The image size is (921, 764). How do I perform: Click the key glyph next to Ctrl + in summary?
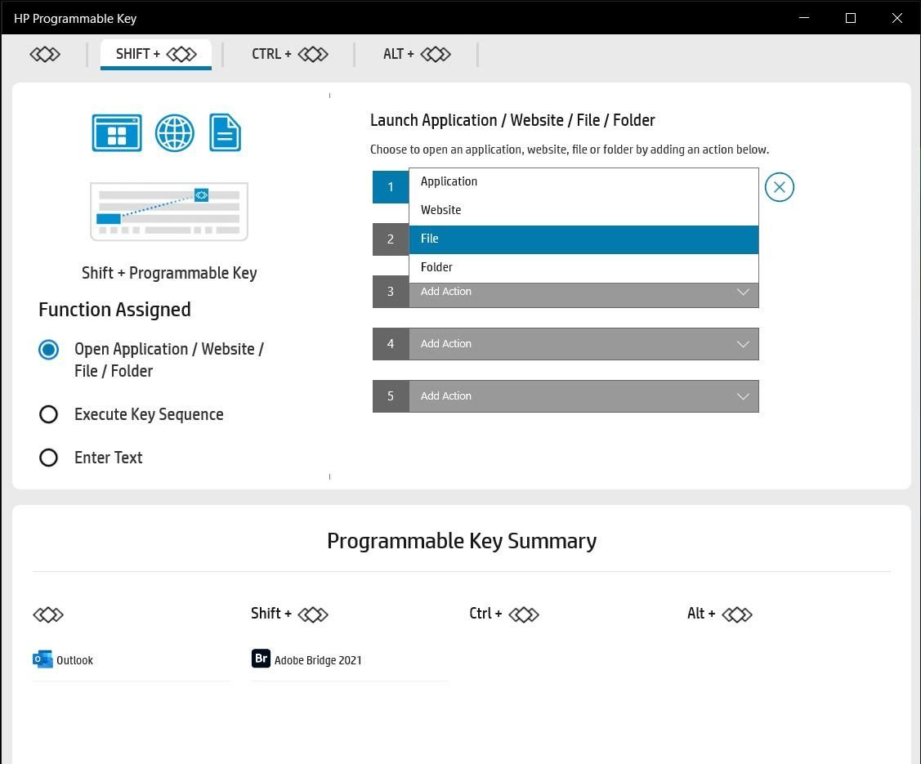click(x=524, y=614)
